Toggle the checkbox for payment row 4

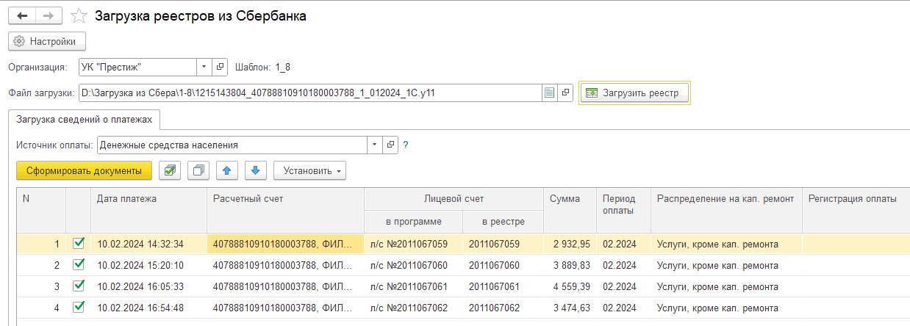coord(79,308)
